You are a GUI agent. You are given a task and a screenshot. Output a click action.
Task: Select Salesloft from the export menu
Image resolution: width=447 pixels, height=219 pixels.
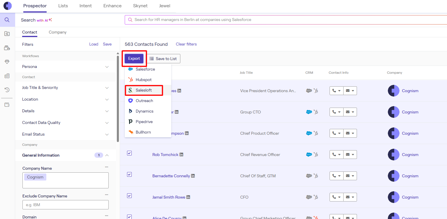coord(144,90)
